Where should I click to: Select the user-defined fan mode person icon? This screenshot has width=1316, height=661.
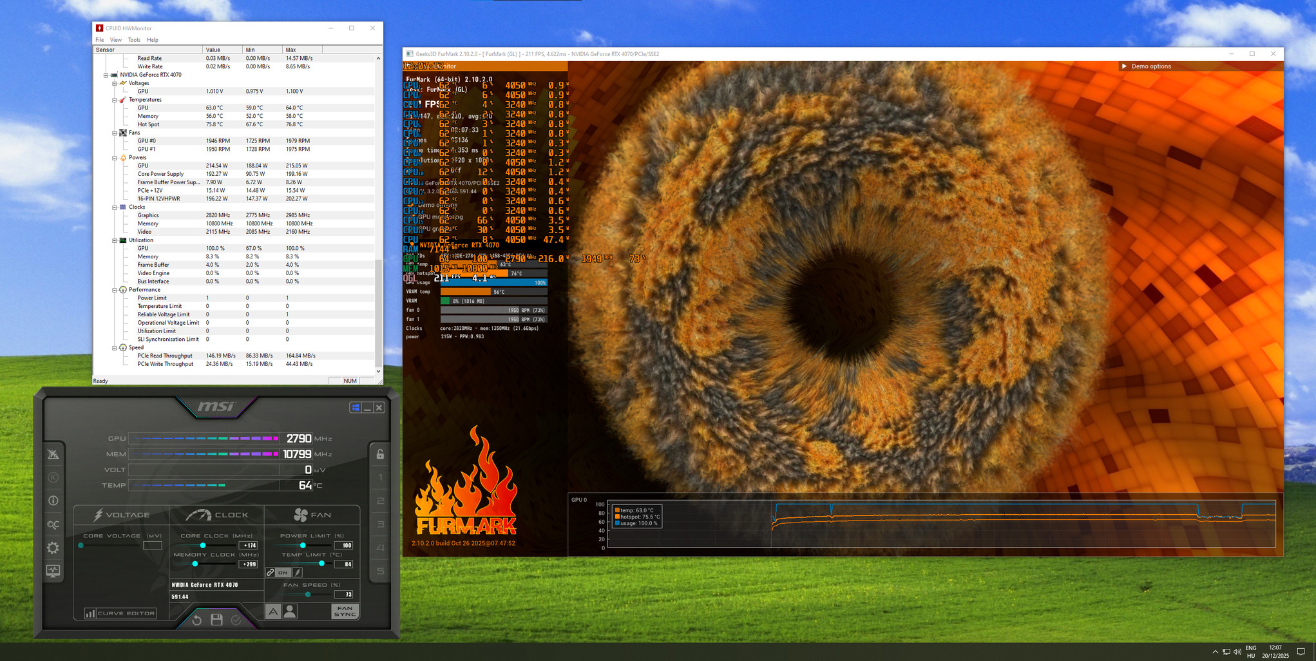pyautogui.click(x=290, y=611)
